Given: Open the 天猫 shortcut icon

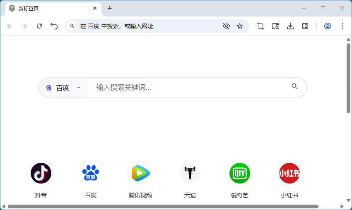Looking at the screenshot, I should click(x=190, y=173).
